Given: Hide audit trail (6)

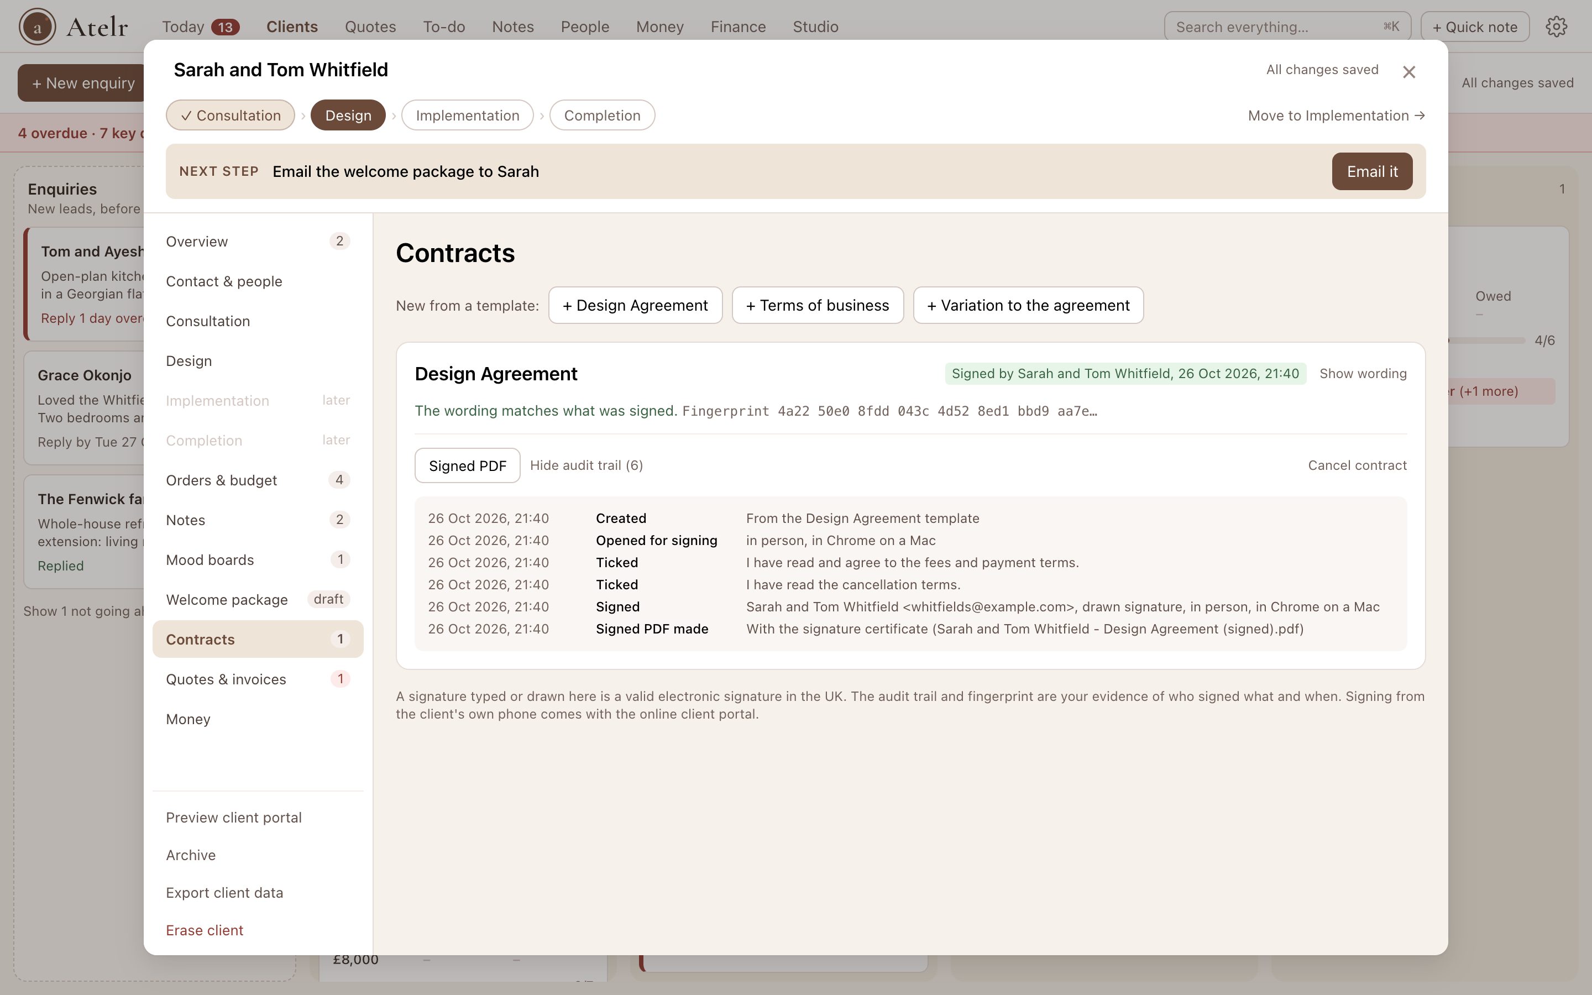Looking at the screenshot, I should click(586, 465).
